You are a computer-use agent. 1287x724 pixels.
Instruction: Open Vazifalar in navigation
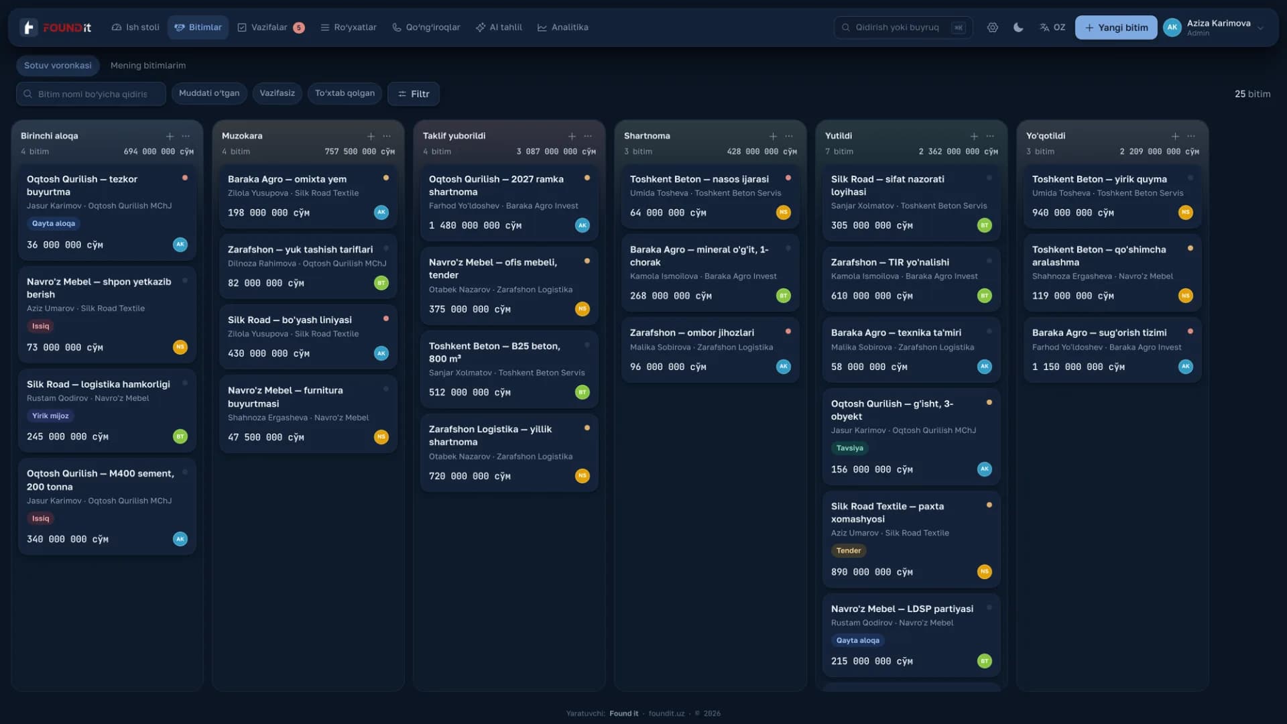point(271,27)
